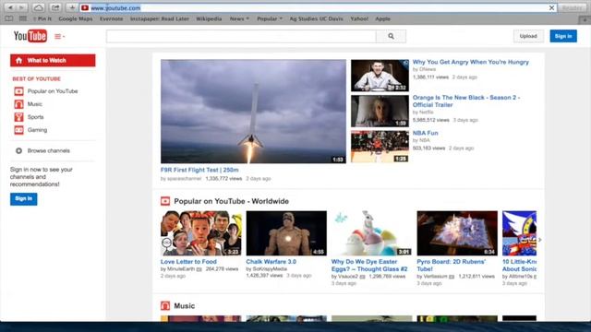Screen dimensions: 591x332
Task: Click the Music section headphones icon
Action: click(x=165, y=305)
